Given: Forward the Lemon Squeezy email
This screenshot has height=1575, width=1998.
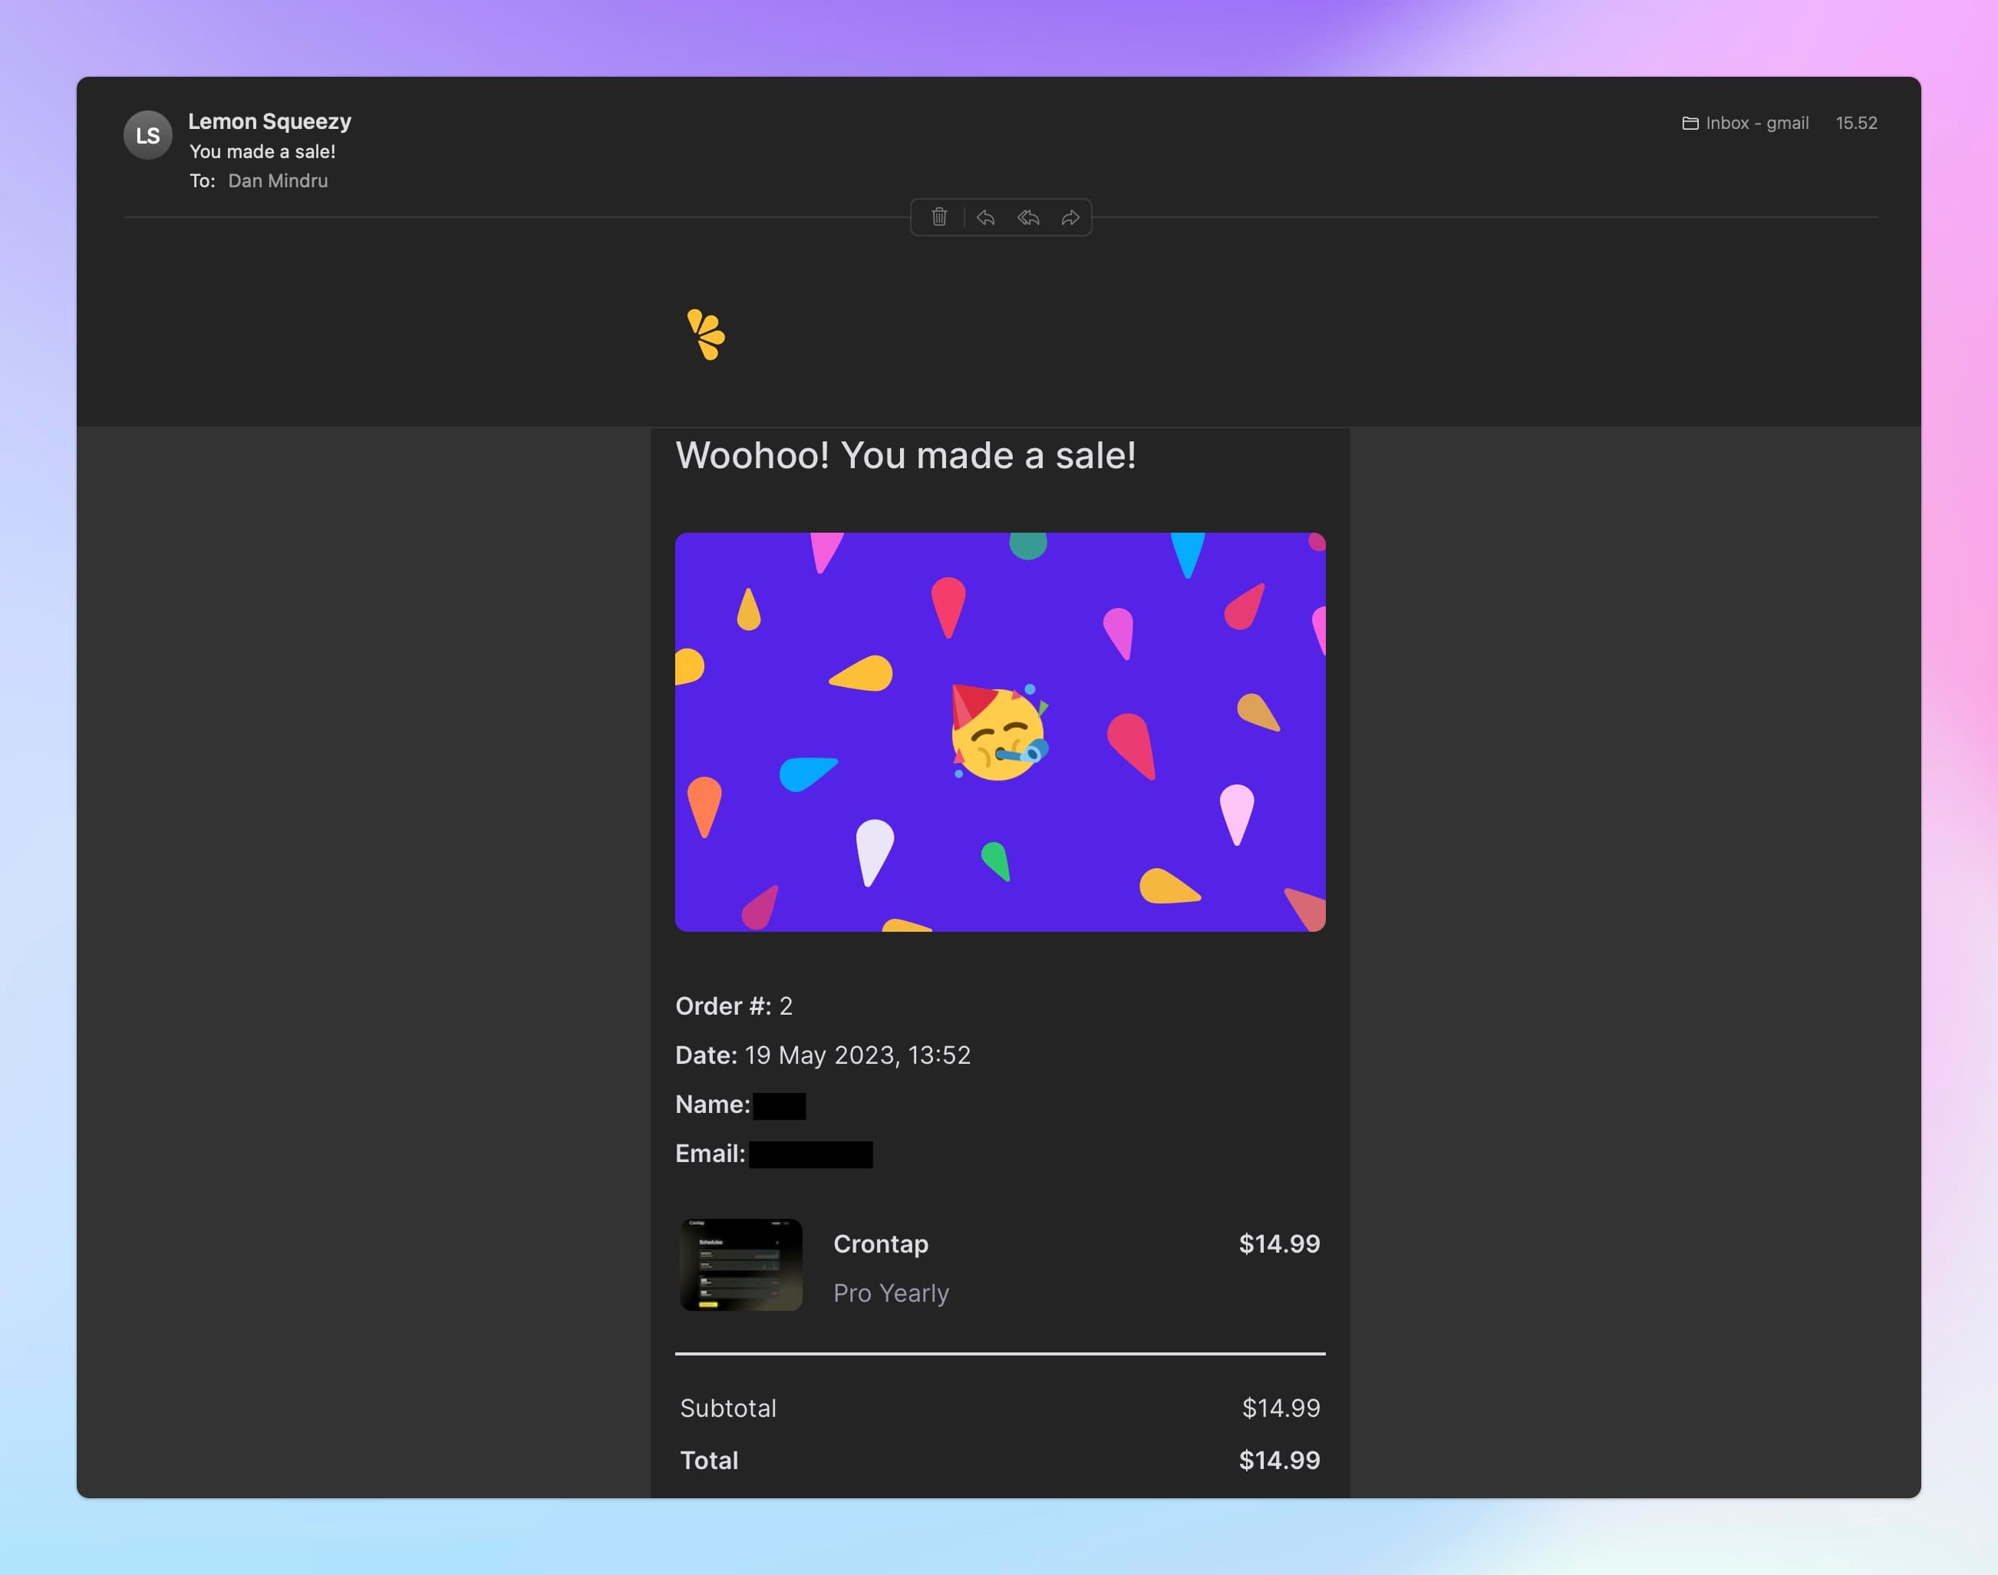Looking at the screenshot, I should point(1070,218).
